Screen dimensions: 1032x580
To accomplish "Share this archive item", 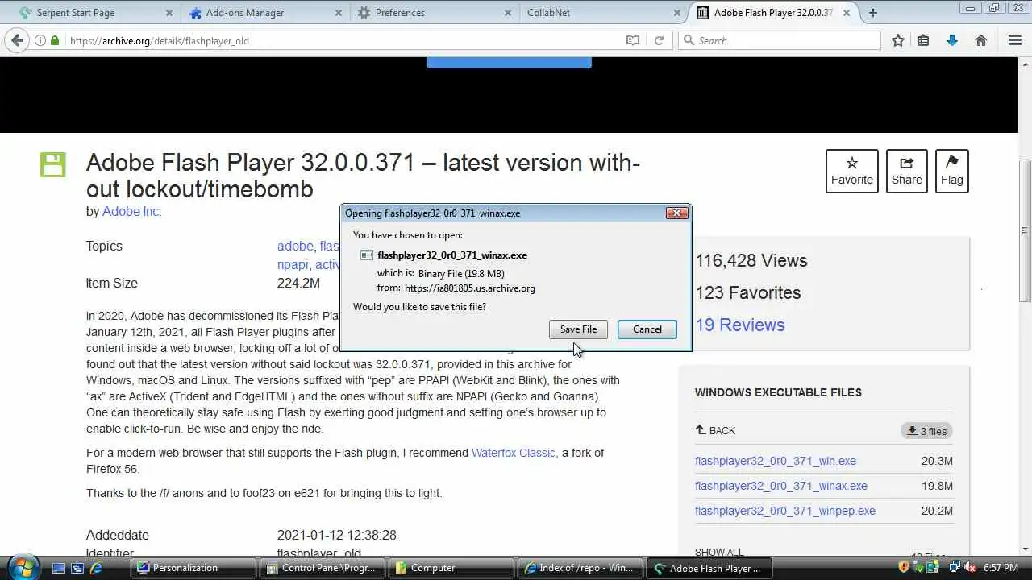I will click(906, 171).
